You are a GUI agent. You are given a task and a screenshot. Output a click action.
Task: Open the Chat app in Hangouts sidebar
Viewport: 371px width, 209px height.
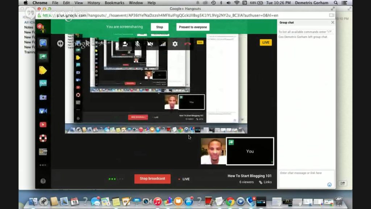click(x=43, y=43)
